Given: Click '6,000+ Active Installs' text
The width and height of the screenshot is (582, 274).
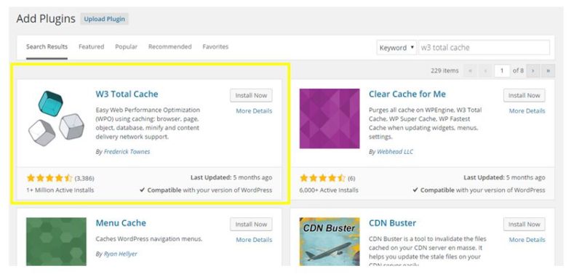Looking at the screenshot, I should point(329,190).
